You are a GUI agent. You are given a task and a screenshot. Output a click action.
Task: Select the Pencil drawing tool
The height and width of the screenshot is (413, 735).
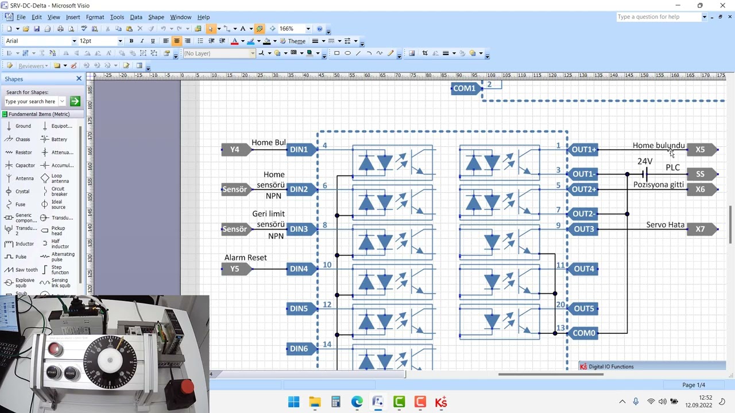click(x=390, y=53)
